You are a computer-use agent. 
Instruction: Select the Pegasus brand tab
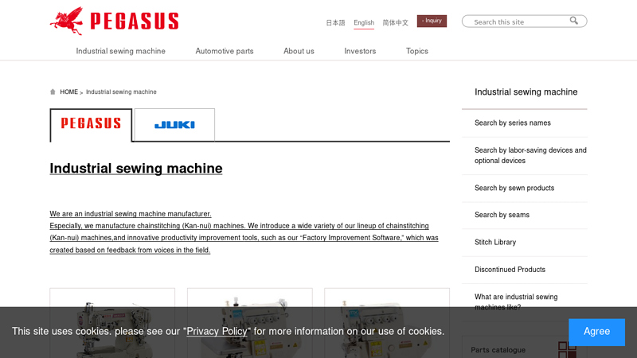pyautogui.click(x=91, y=124)
